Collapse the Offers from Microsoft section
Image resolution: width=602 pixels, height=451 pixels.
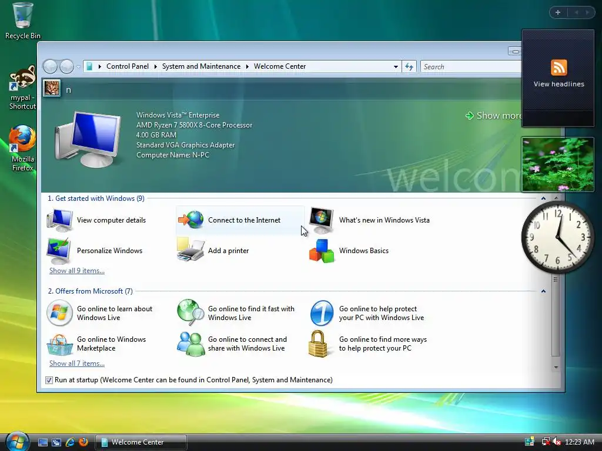point(543,291)
